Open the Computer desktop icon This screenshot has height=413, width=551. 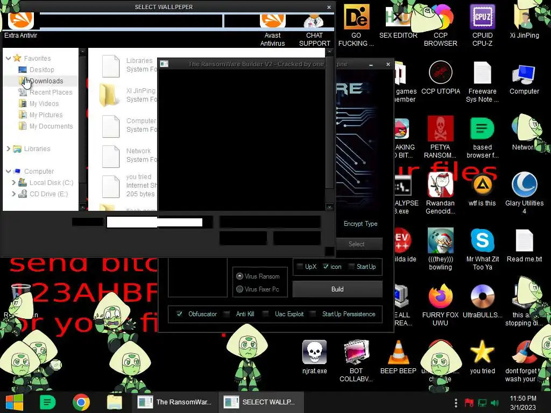[524, 79]
